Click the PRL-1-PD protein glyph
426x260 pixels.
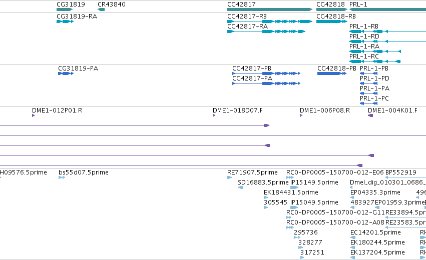(x=368, y=83)
